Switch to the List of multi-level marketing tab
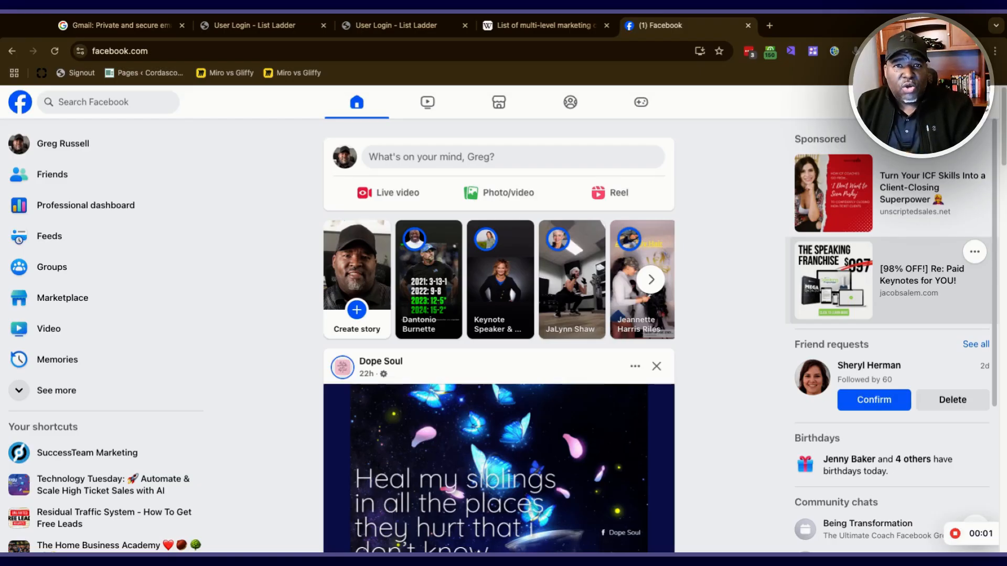The height and width of the screenshot is (566, 1007). tap(545, 25)
